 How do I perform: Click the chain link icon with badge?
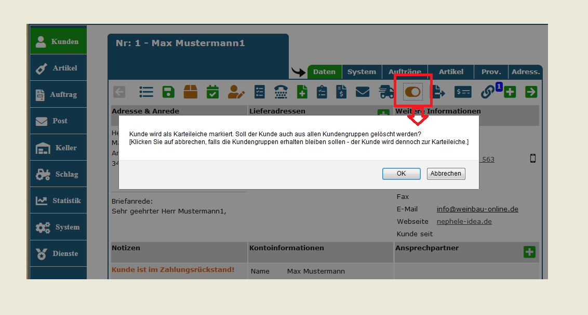pos(488,92)
